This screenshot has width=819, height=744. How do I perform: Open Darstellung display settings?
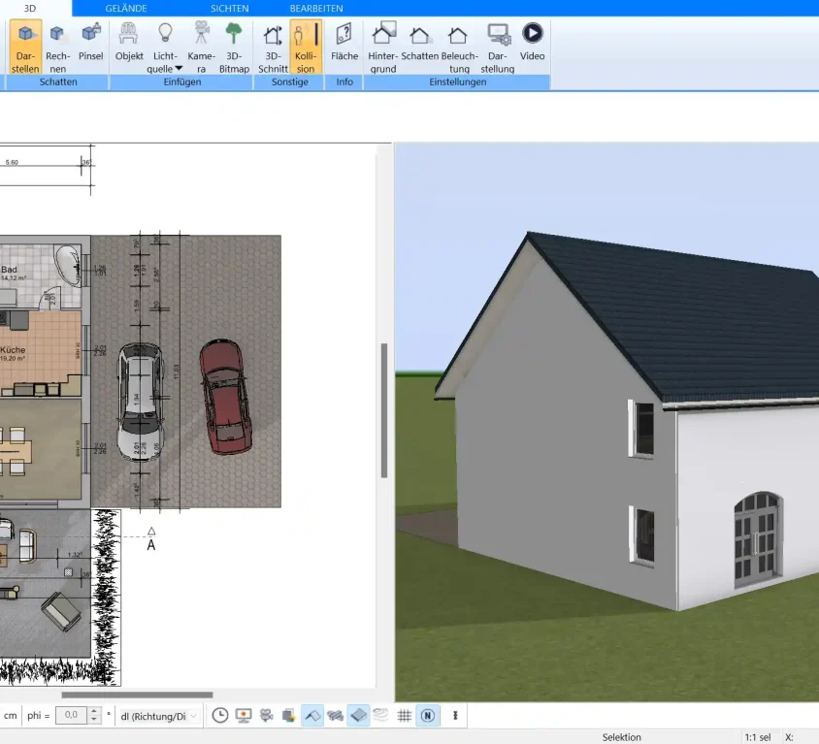497,47
